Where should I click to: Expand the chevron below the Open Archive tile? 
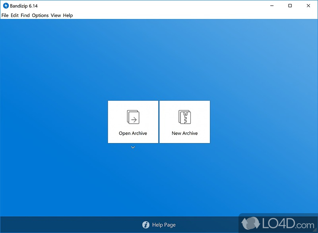(x=133, y=147)
